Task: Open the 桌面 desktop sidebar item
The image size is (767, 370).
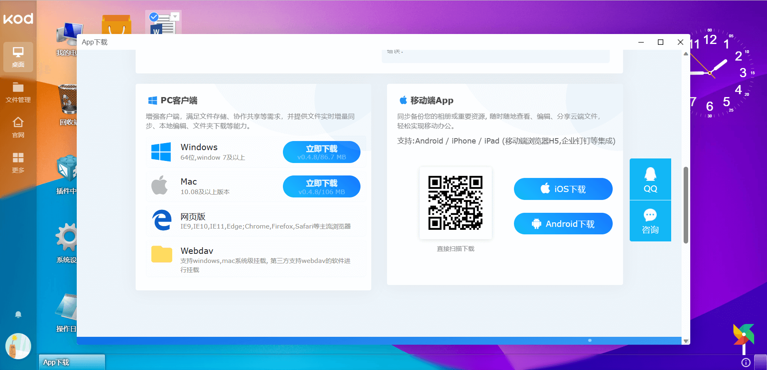Action: [x=18, y=57]
